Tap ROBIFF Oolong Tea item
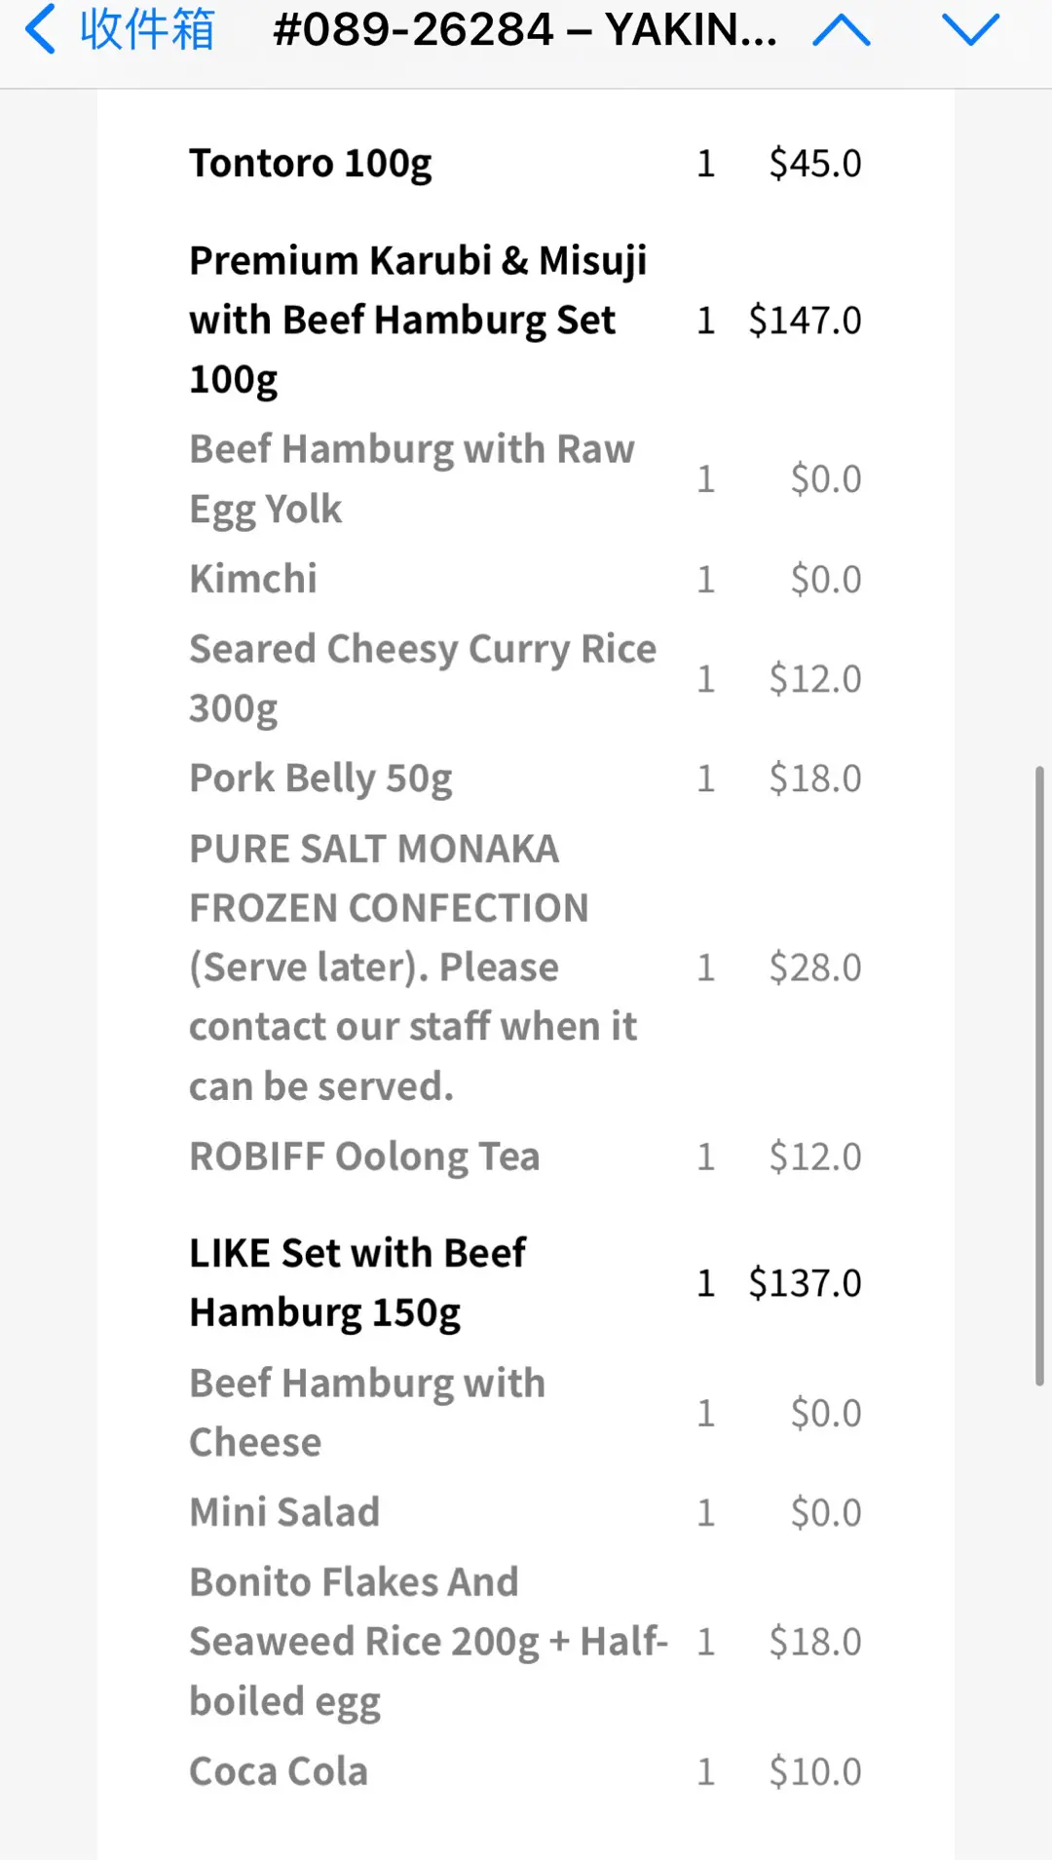 (364, 1157)
